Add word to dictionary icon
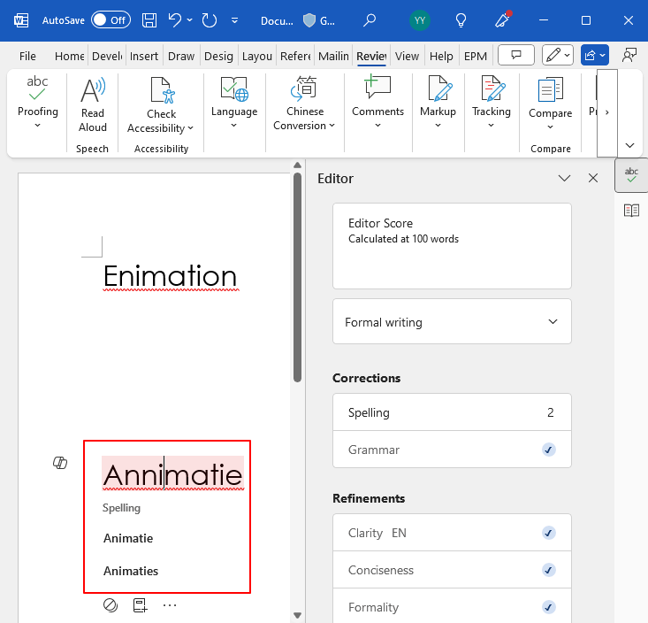The width and height of the screenshot is (648, 623). click(x=140, y=605)
